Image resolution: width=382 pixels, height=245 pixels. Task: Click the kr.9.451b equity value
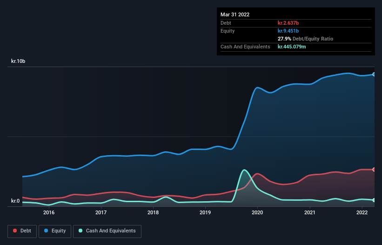pos(288,31)
